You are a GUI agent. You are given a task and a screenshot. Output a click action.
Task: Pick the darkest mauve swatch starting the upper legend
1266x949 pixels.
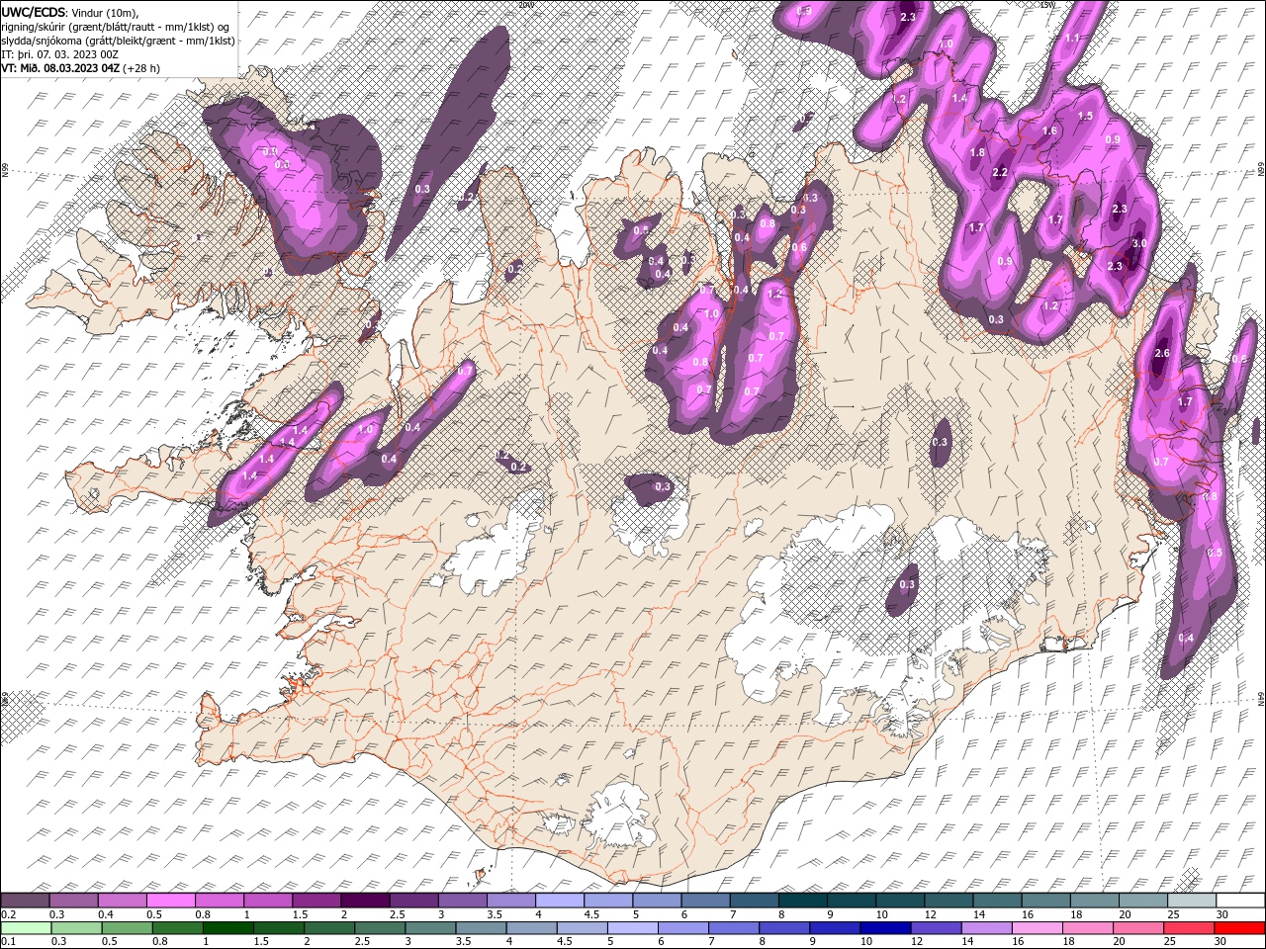coord(25,901)
